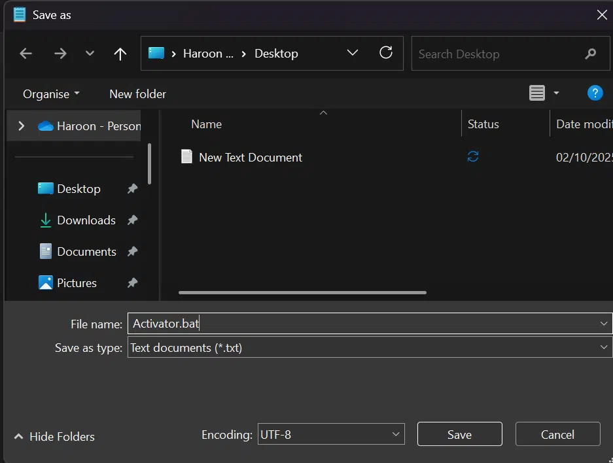613x463 pixels.
Task: Open the blue Help question mark
Action: (x=595, y=93)
